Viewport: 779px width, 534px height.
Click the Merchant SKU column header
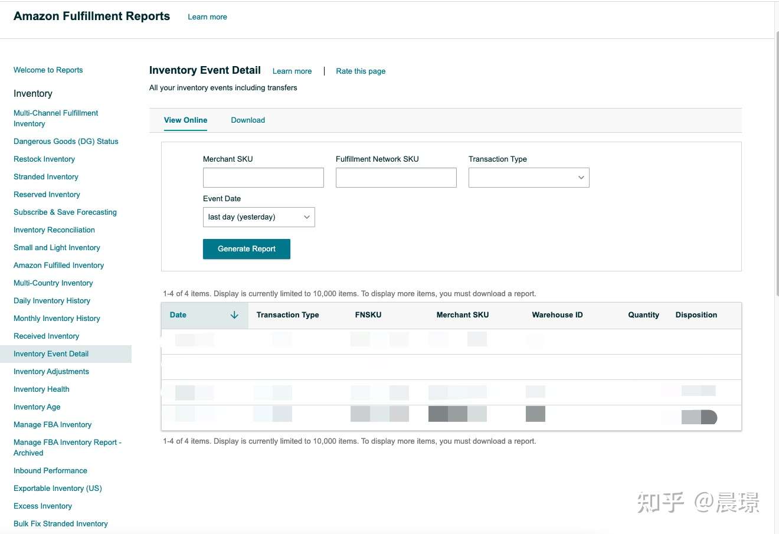[463, 315]
